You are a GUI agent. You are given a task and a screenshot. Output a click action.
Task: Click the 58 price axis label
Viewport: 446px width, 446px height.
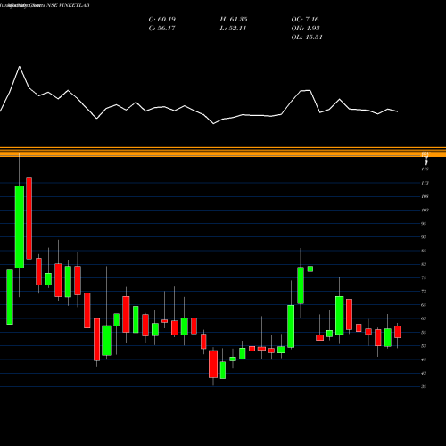click(424, 333)
